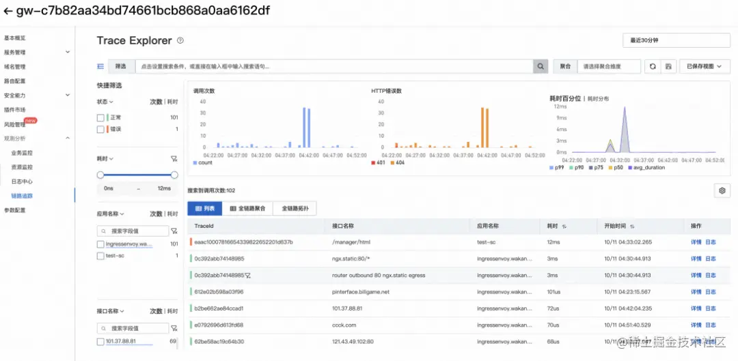This screenshot has width=738, height=361.
Task: Clear the 接口名称 filter funnel icon
Action: [x=174, y=328]
